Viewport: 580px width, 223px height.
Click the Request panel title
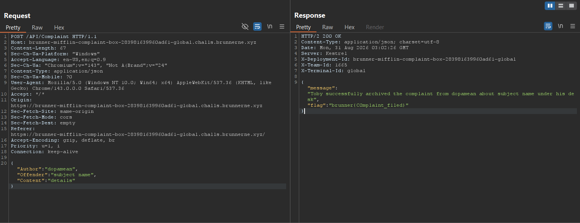tap(17, 16)
